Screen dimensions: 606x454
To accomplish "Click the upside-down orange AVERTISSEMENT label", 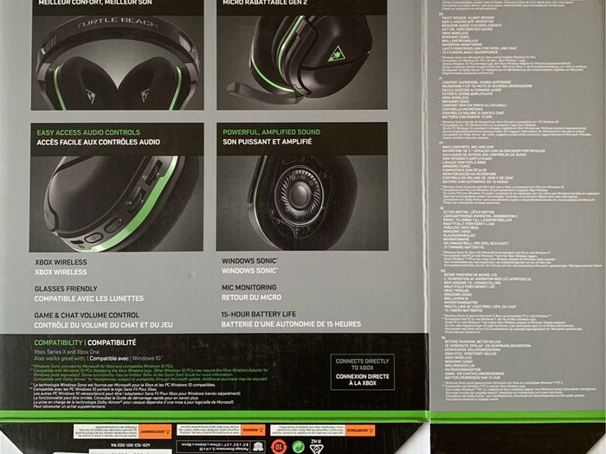I will 155,432.
